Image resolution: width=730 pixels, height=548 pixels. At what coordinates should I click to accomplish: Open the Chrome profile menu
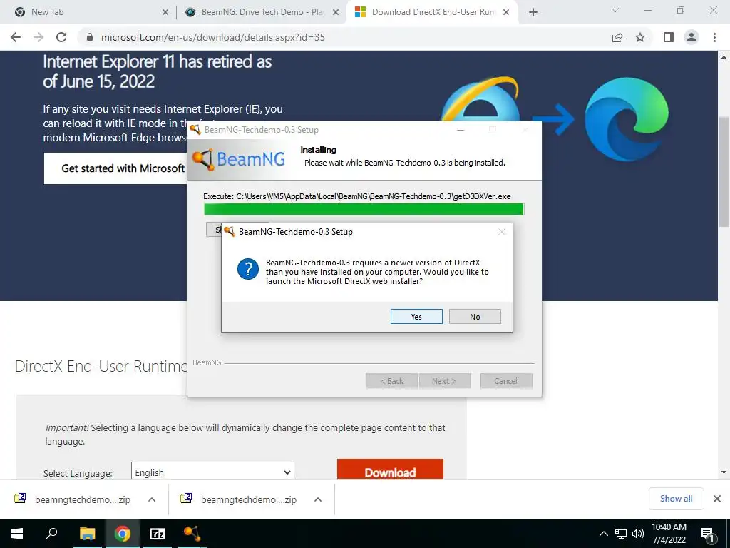point(692,37)
